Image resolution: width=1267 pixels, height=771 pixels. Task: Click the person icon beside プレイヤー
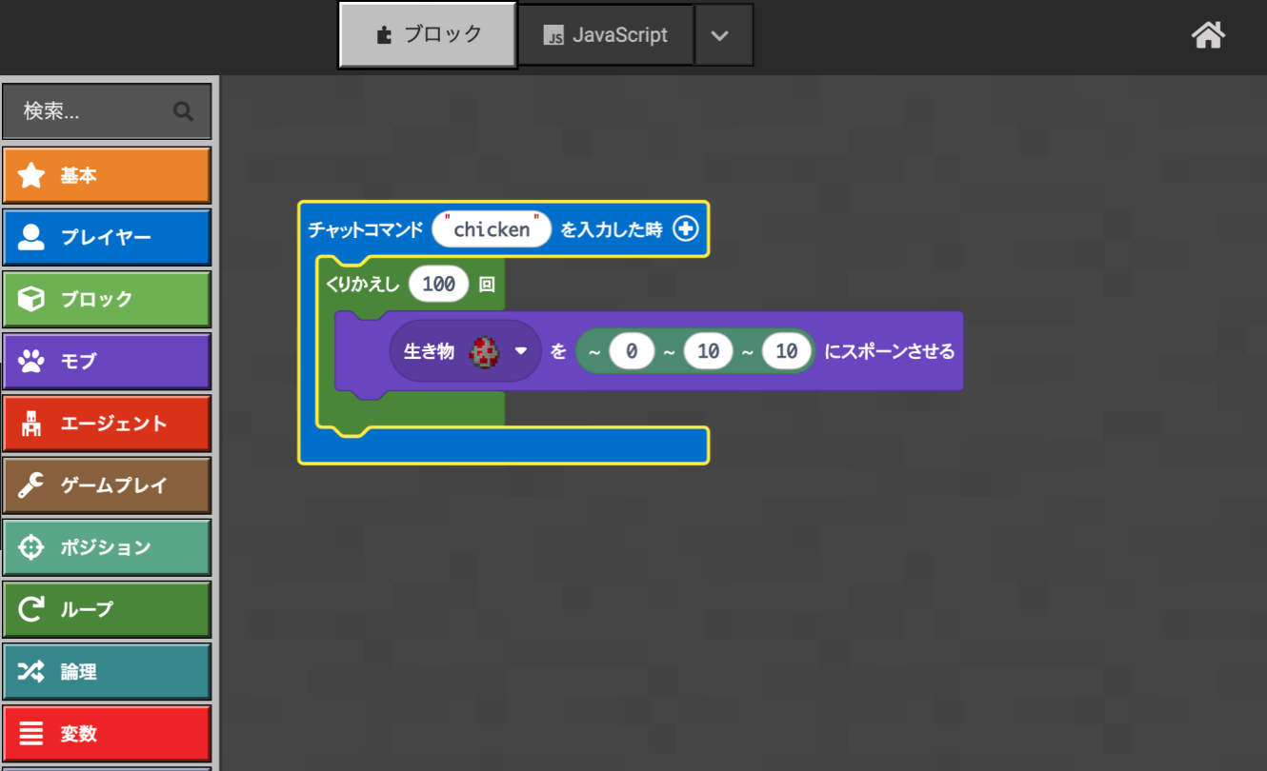[x=31, y=237]
